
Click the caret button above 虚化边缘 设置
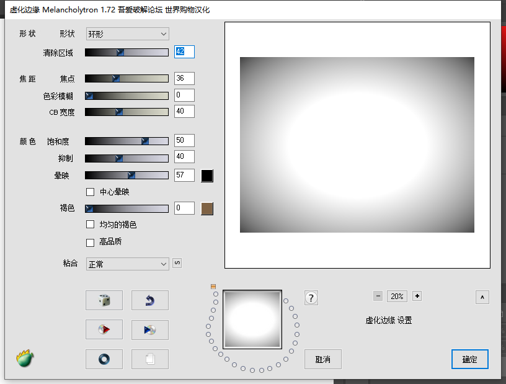pos(482,297)
